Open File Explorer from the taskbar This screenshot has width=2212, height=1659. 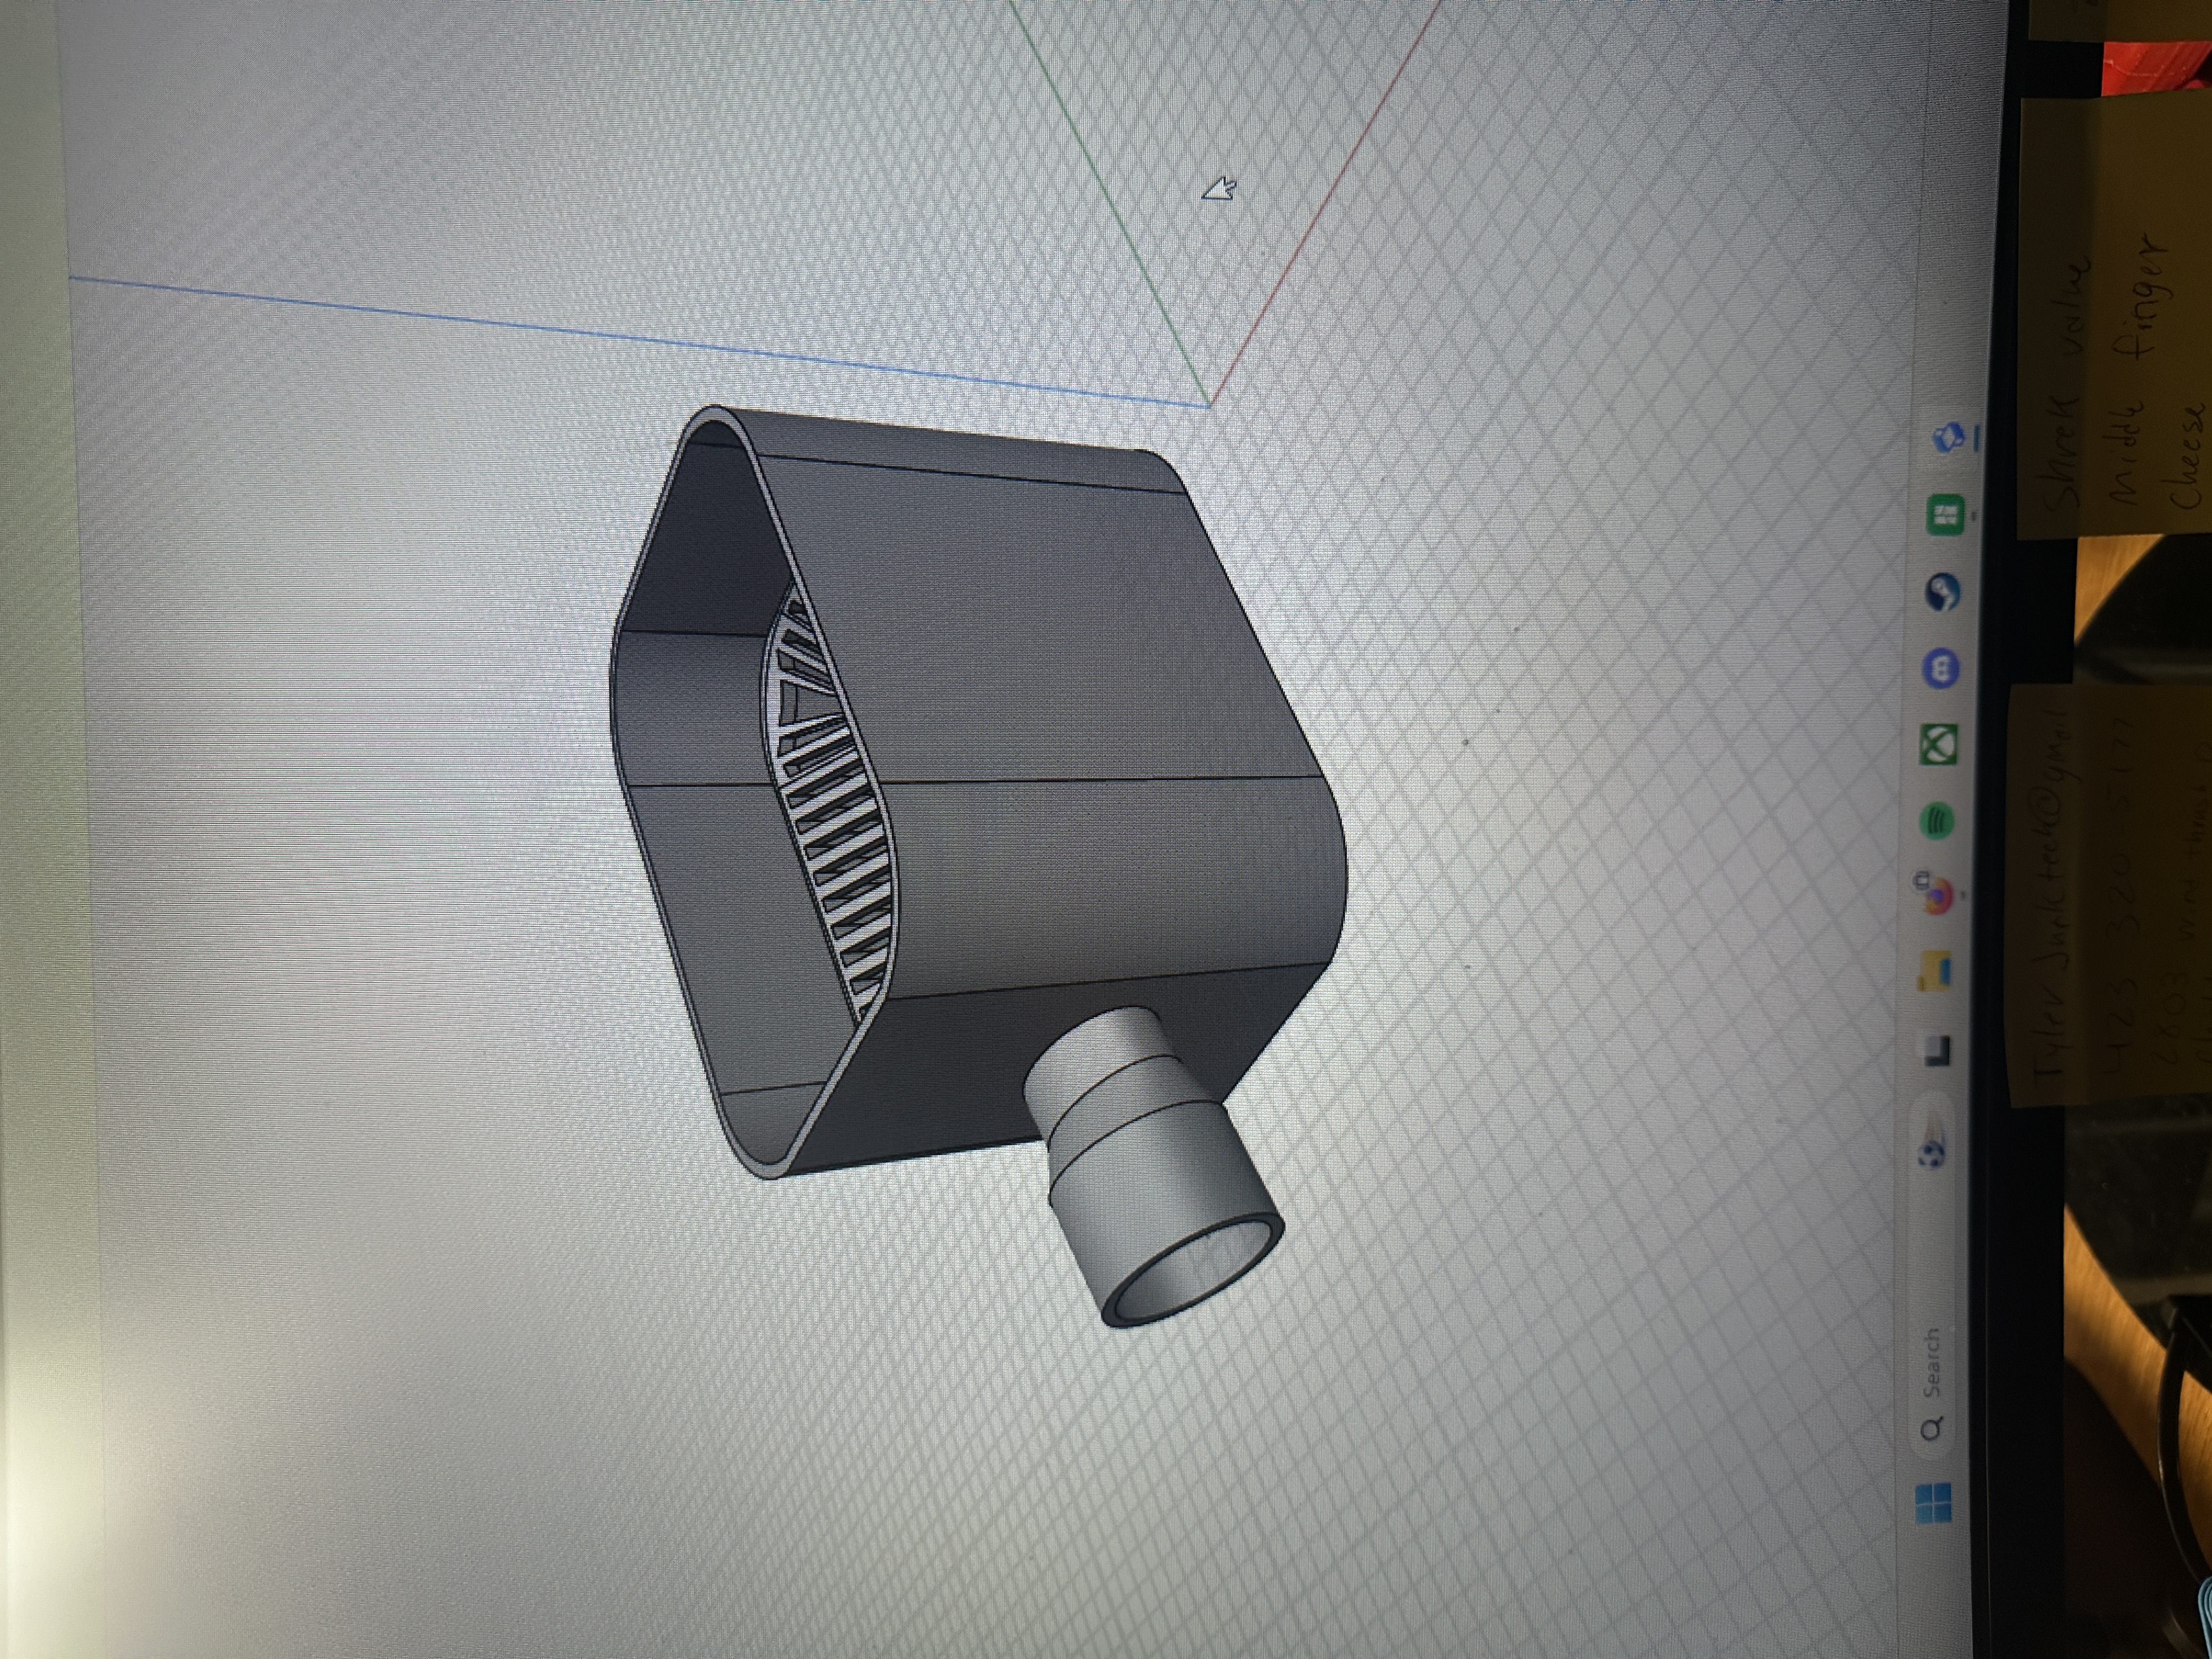coord(1937,971)
